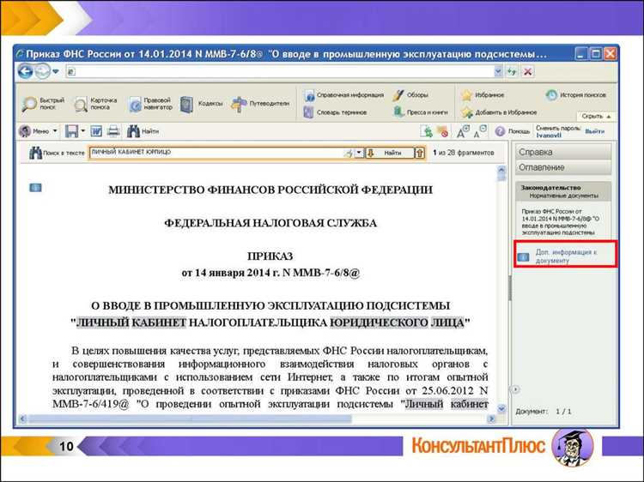The image size is (644, 482).
Task: Open Правовой навигатор
Action: [x=150, y=104]
